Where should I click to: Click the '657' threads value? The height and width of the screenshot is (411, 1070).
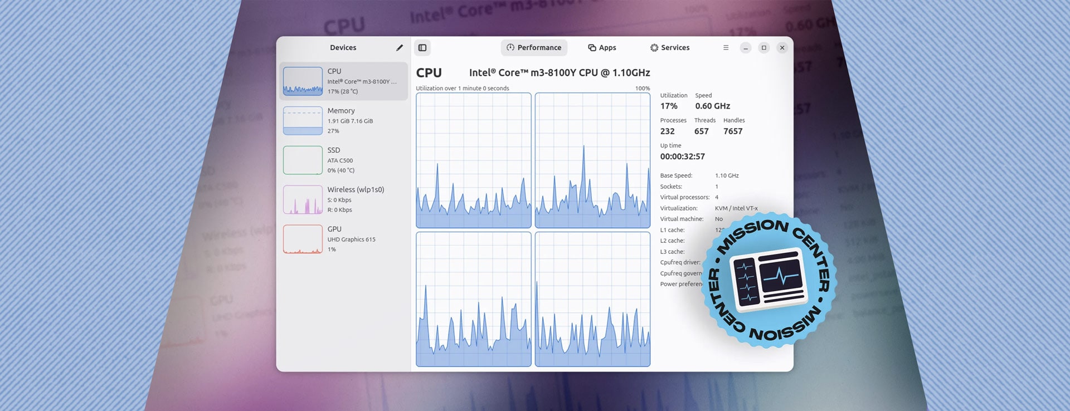pyautogui.click(x=701, y=131)
